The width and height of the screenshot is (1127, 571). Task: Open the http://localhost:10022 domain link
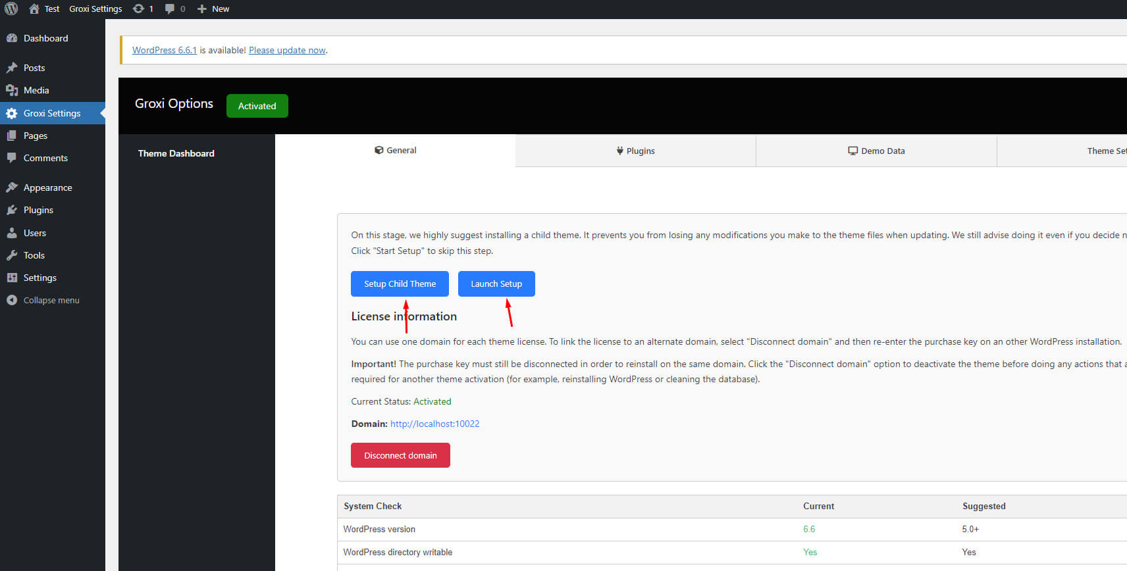[435, 424]
